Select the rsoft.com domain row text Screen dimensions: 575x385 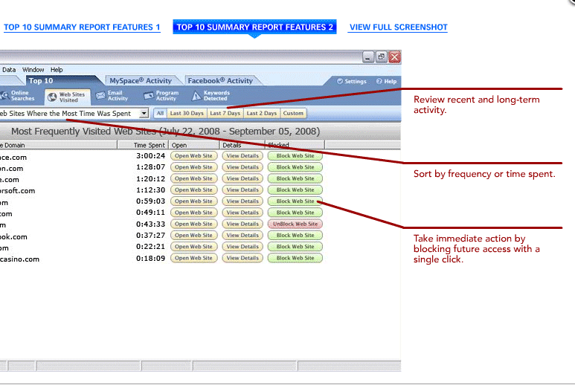pos(18,190)
